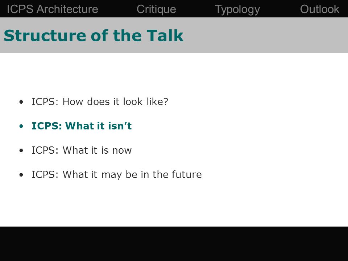Click the black footer bar below the slide

174,244
